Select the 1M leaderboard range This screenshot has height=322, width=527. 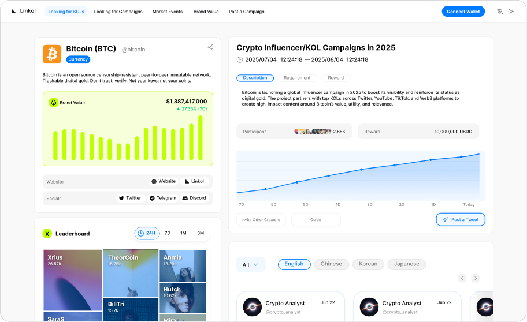(183, 233)
